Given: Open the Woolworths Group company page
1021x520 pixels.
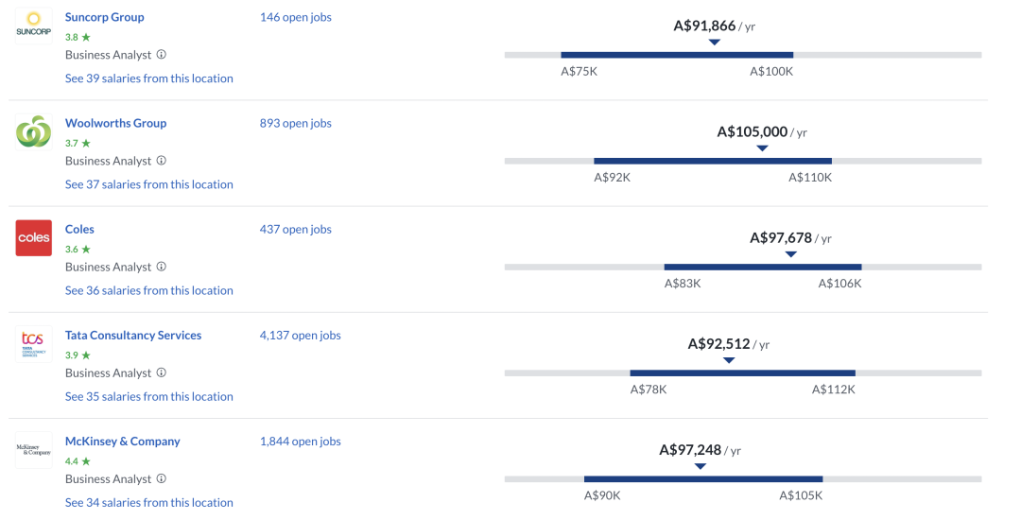Looking at the screenshot, I should click(115, 123).
